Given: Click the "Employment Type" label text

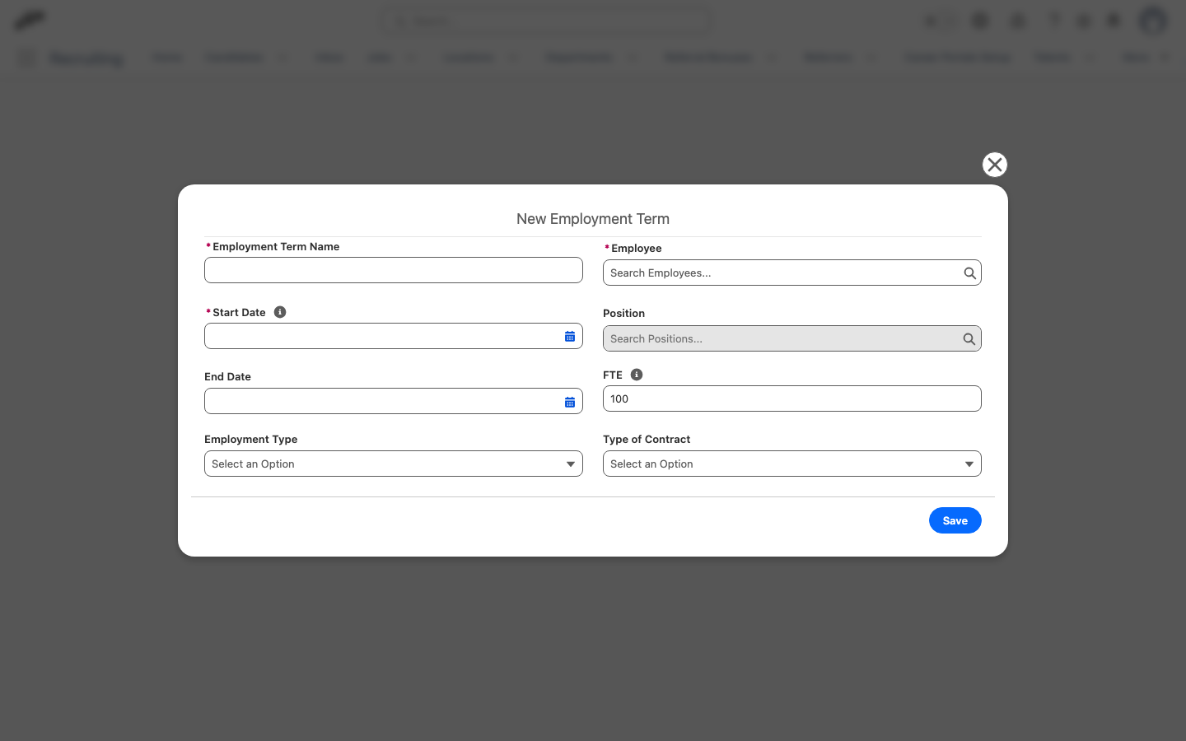Looking at the screenshot, I should point(251,439).
